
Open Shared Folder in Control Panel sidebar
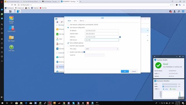(x=60, y=29)
